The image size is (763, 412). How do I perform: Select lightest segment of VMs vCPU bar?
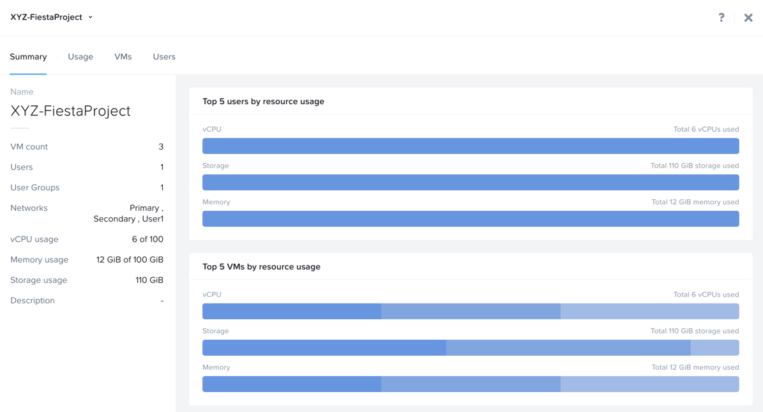pyautogui.click(x=649, y=311)
